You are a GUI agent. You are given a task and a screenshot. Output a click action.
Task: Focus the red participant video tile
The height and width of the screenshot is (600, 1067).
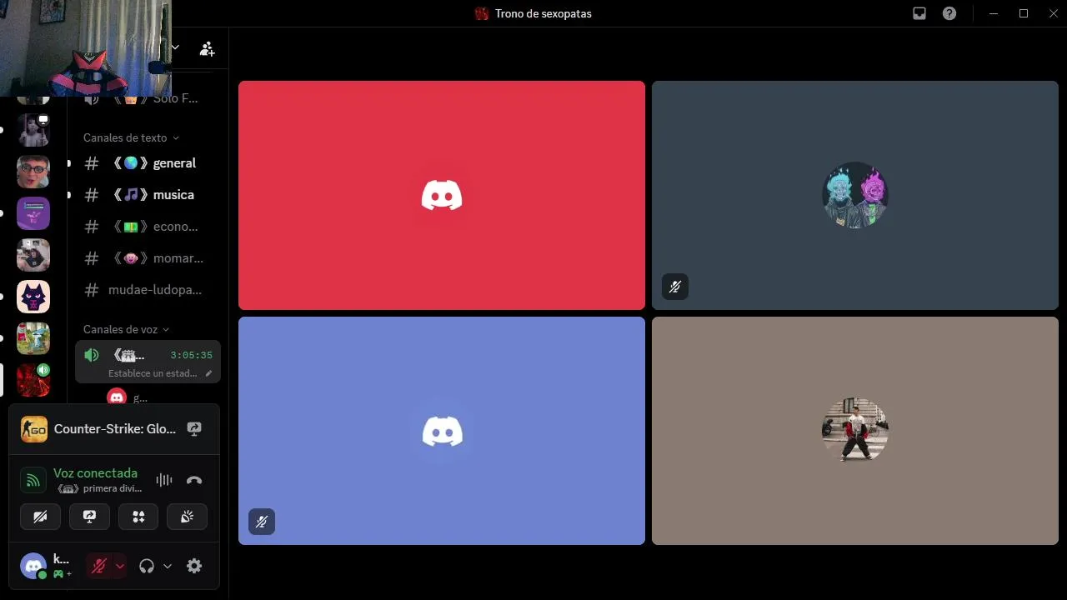442,195
